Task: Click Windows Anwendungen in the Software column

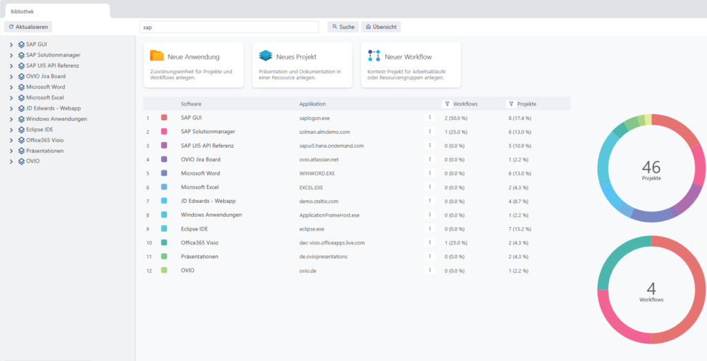Action: coord(211,215)
